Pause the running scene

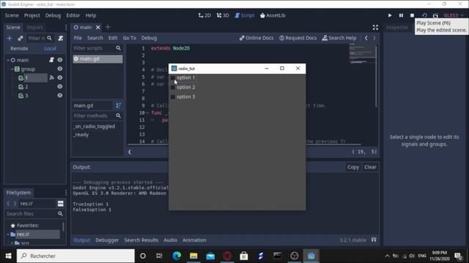[401, 15]
